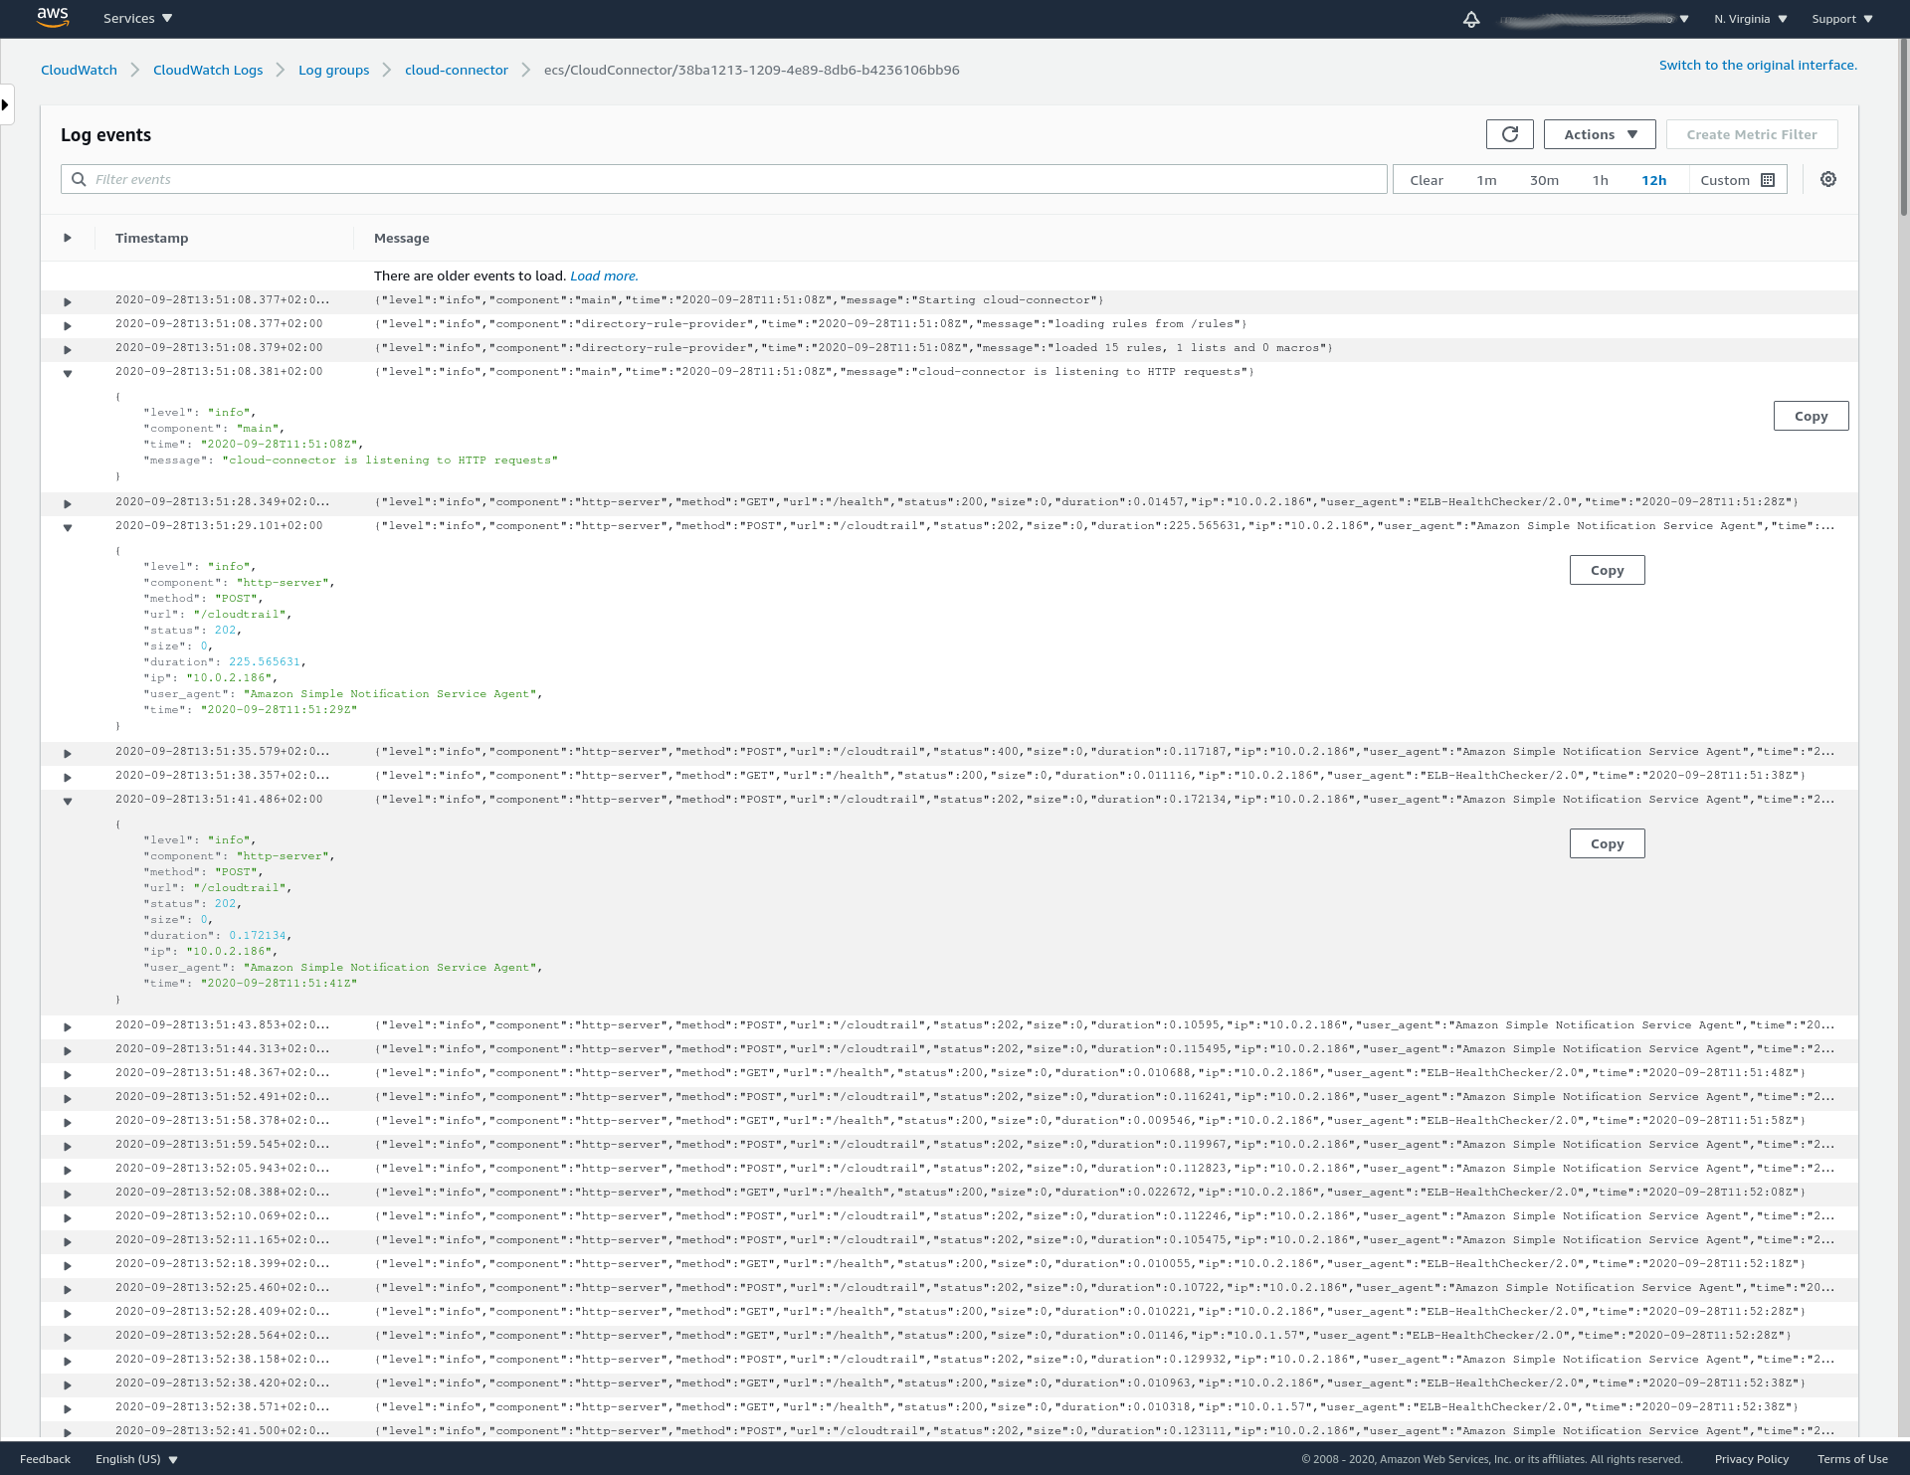The height and width of the screenshot is (1475, 1910).
Task: Go to the CloudWatch Logs breadcrumb
Action: click(x=208, y=70)
